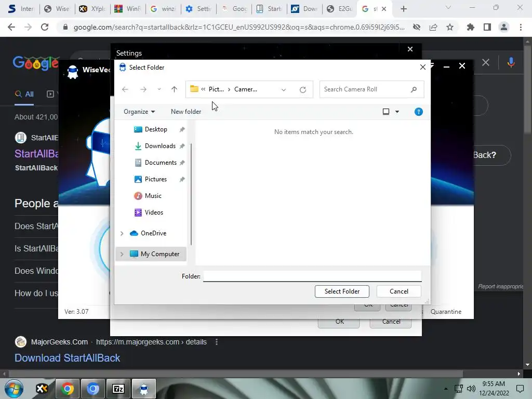The width and height of the screenshot is (532, 399).
Task: Click Camer... breadcrumb in address bar
Action: point(246,89)
